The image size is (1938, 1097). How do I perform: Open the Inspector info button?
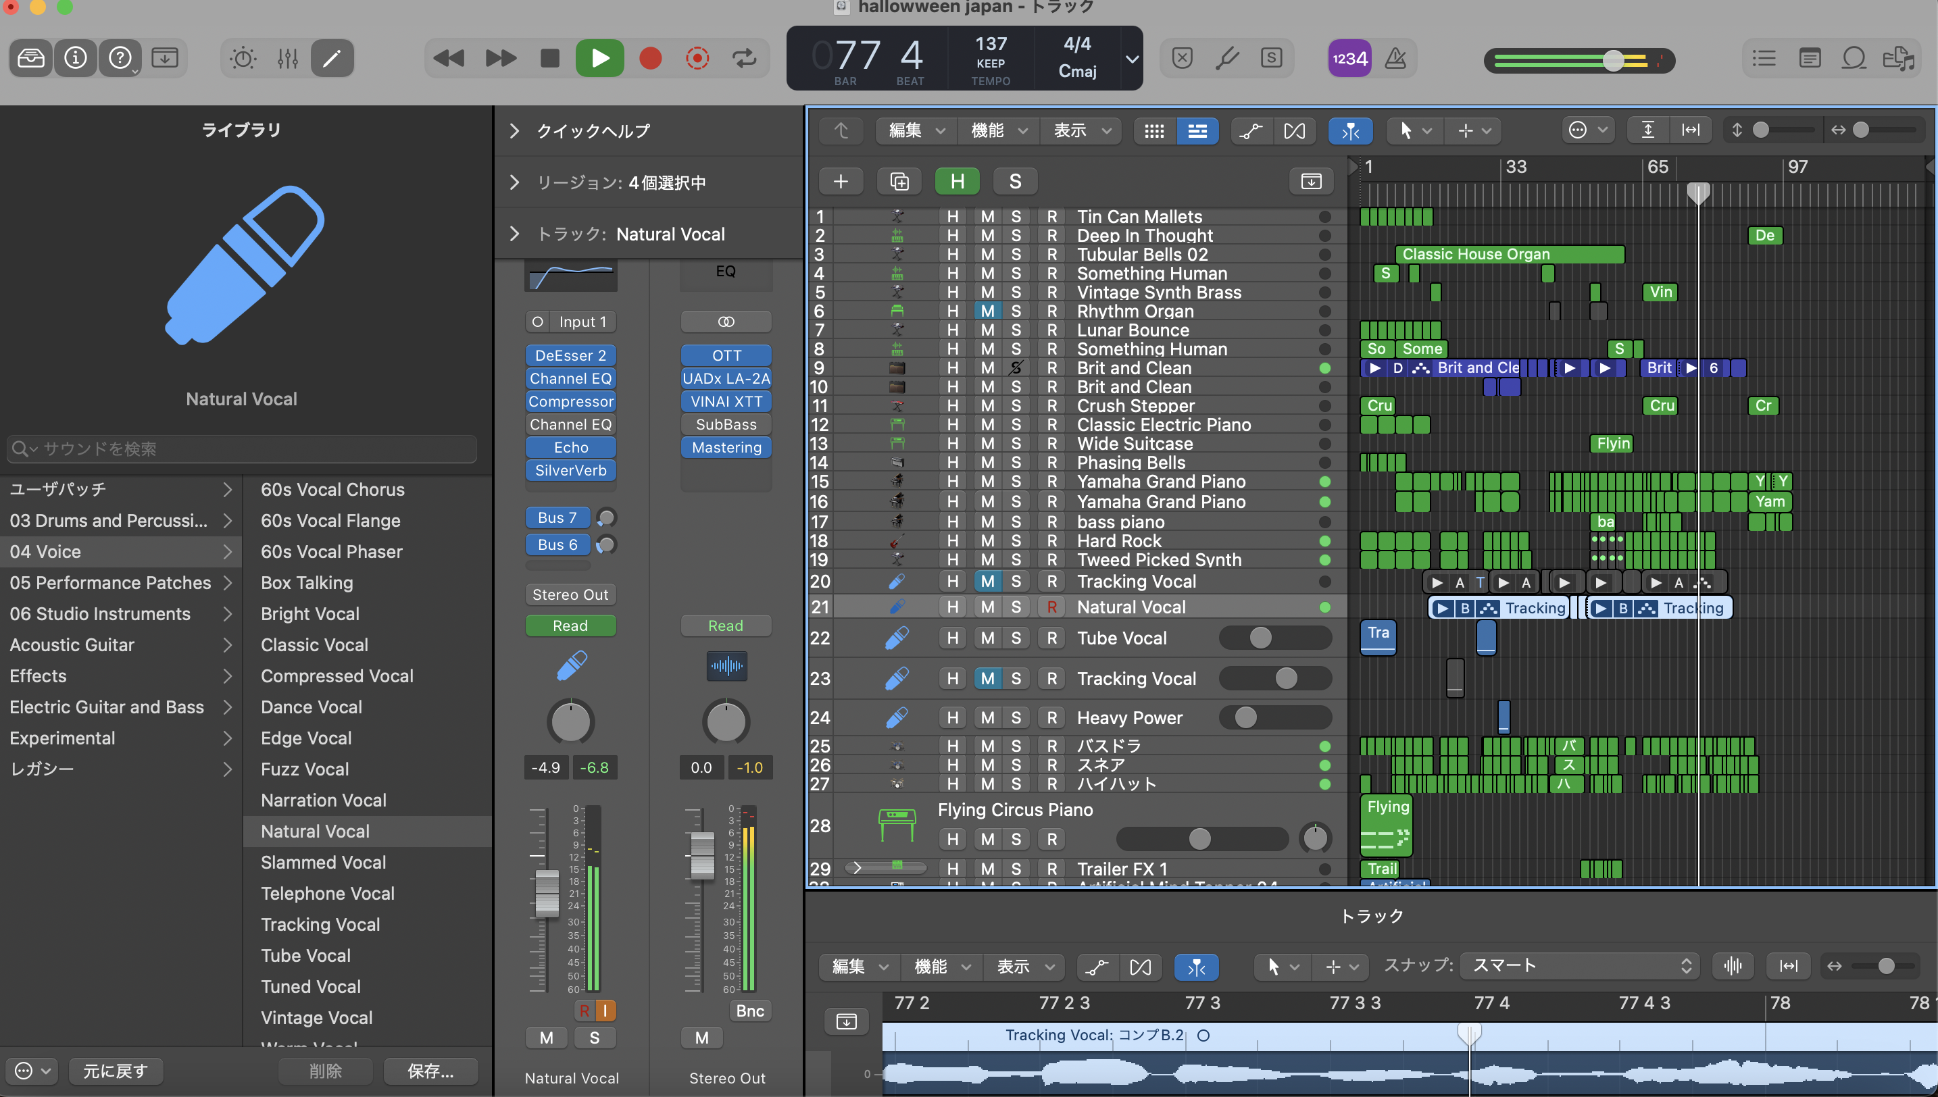click(76, 58)
